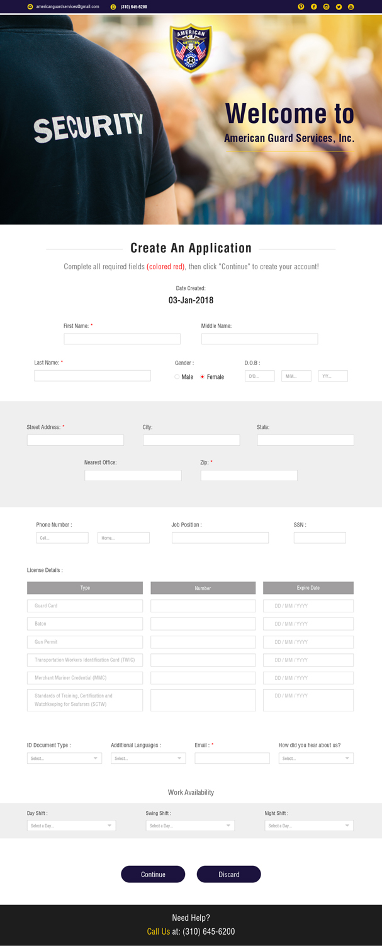Click the Gun Permit type cell
Screen dimensions: 382x946
coord(85,642)
